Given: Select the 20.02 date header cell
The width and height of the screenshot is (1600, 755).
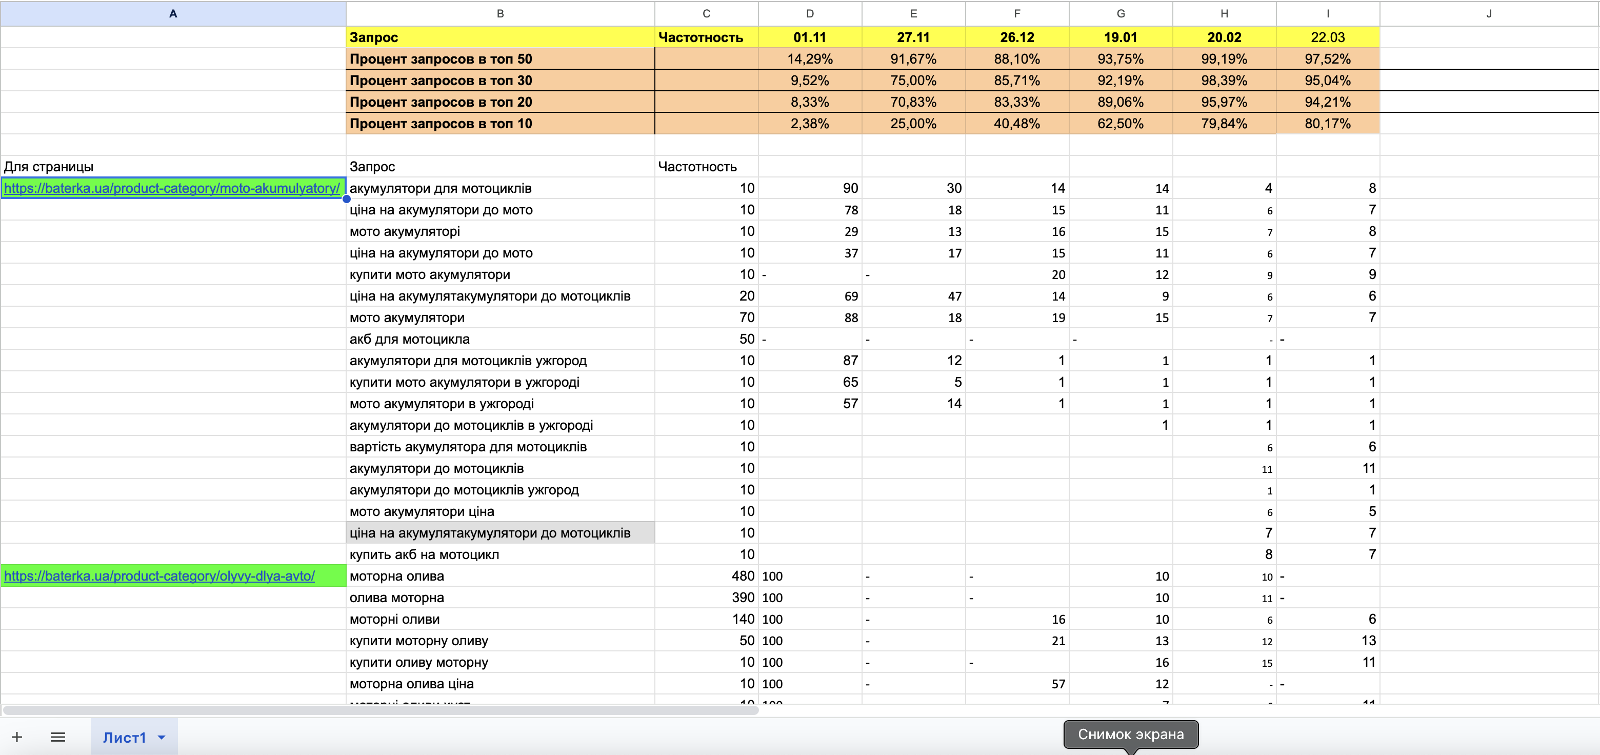Looking at the screenshot, I should click(1224, 37).
